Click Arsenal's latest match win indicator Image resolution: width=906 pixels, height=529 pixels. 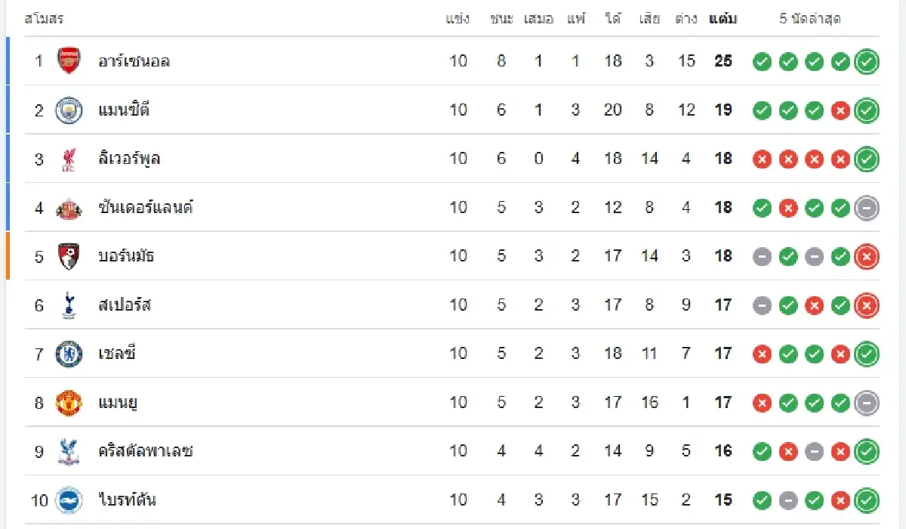click(867, 62)
